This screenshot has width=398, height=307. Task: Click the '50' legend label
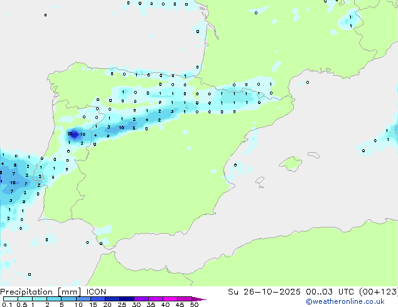point(194,304)
